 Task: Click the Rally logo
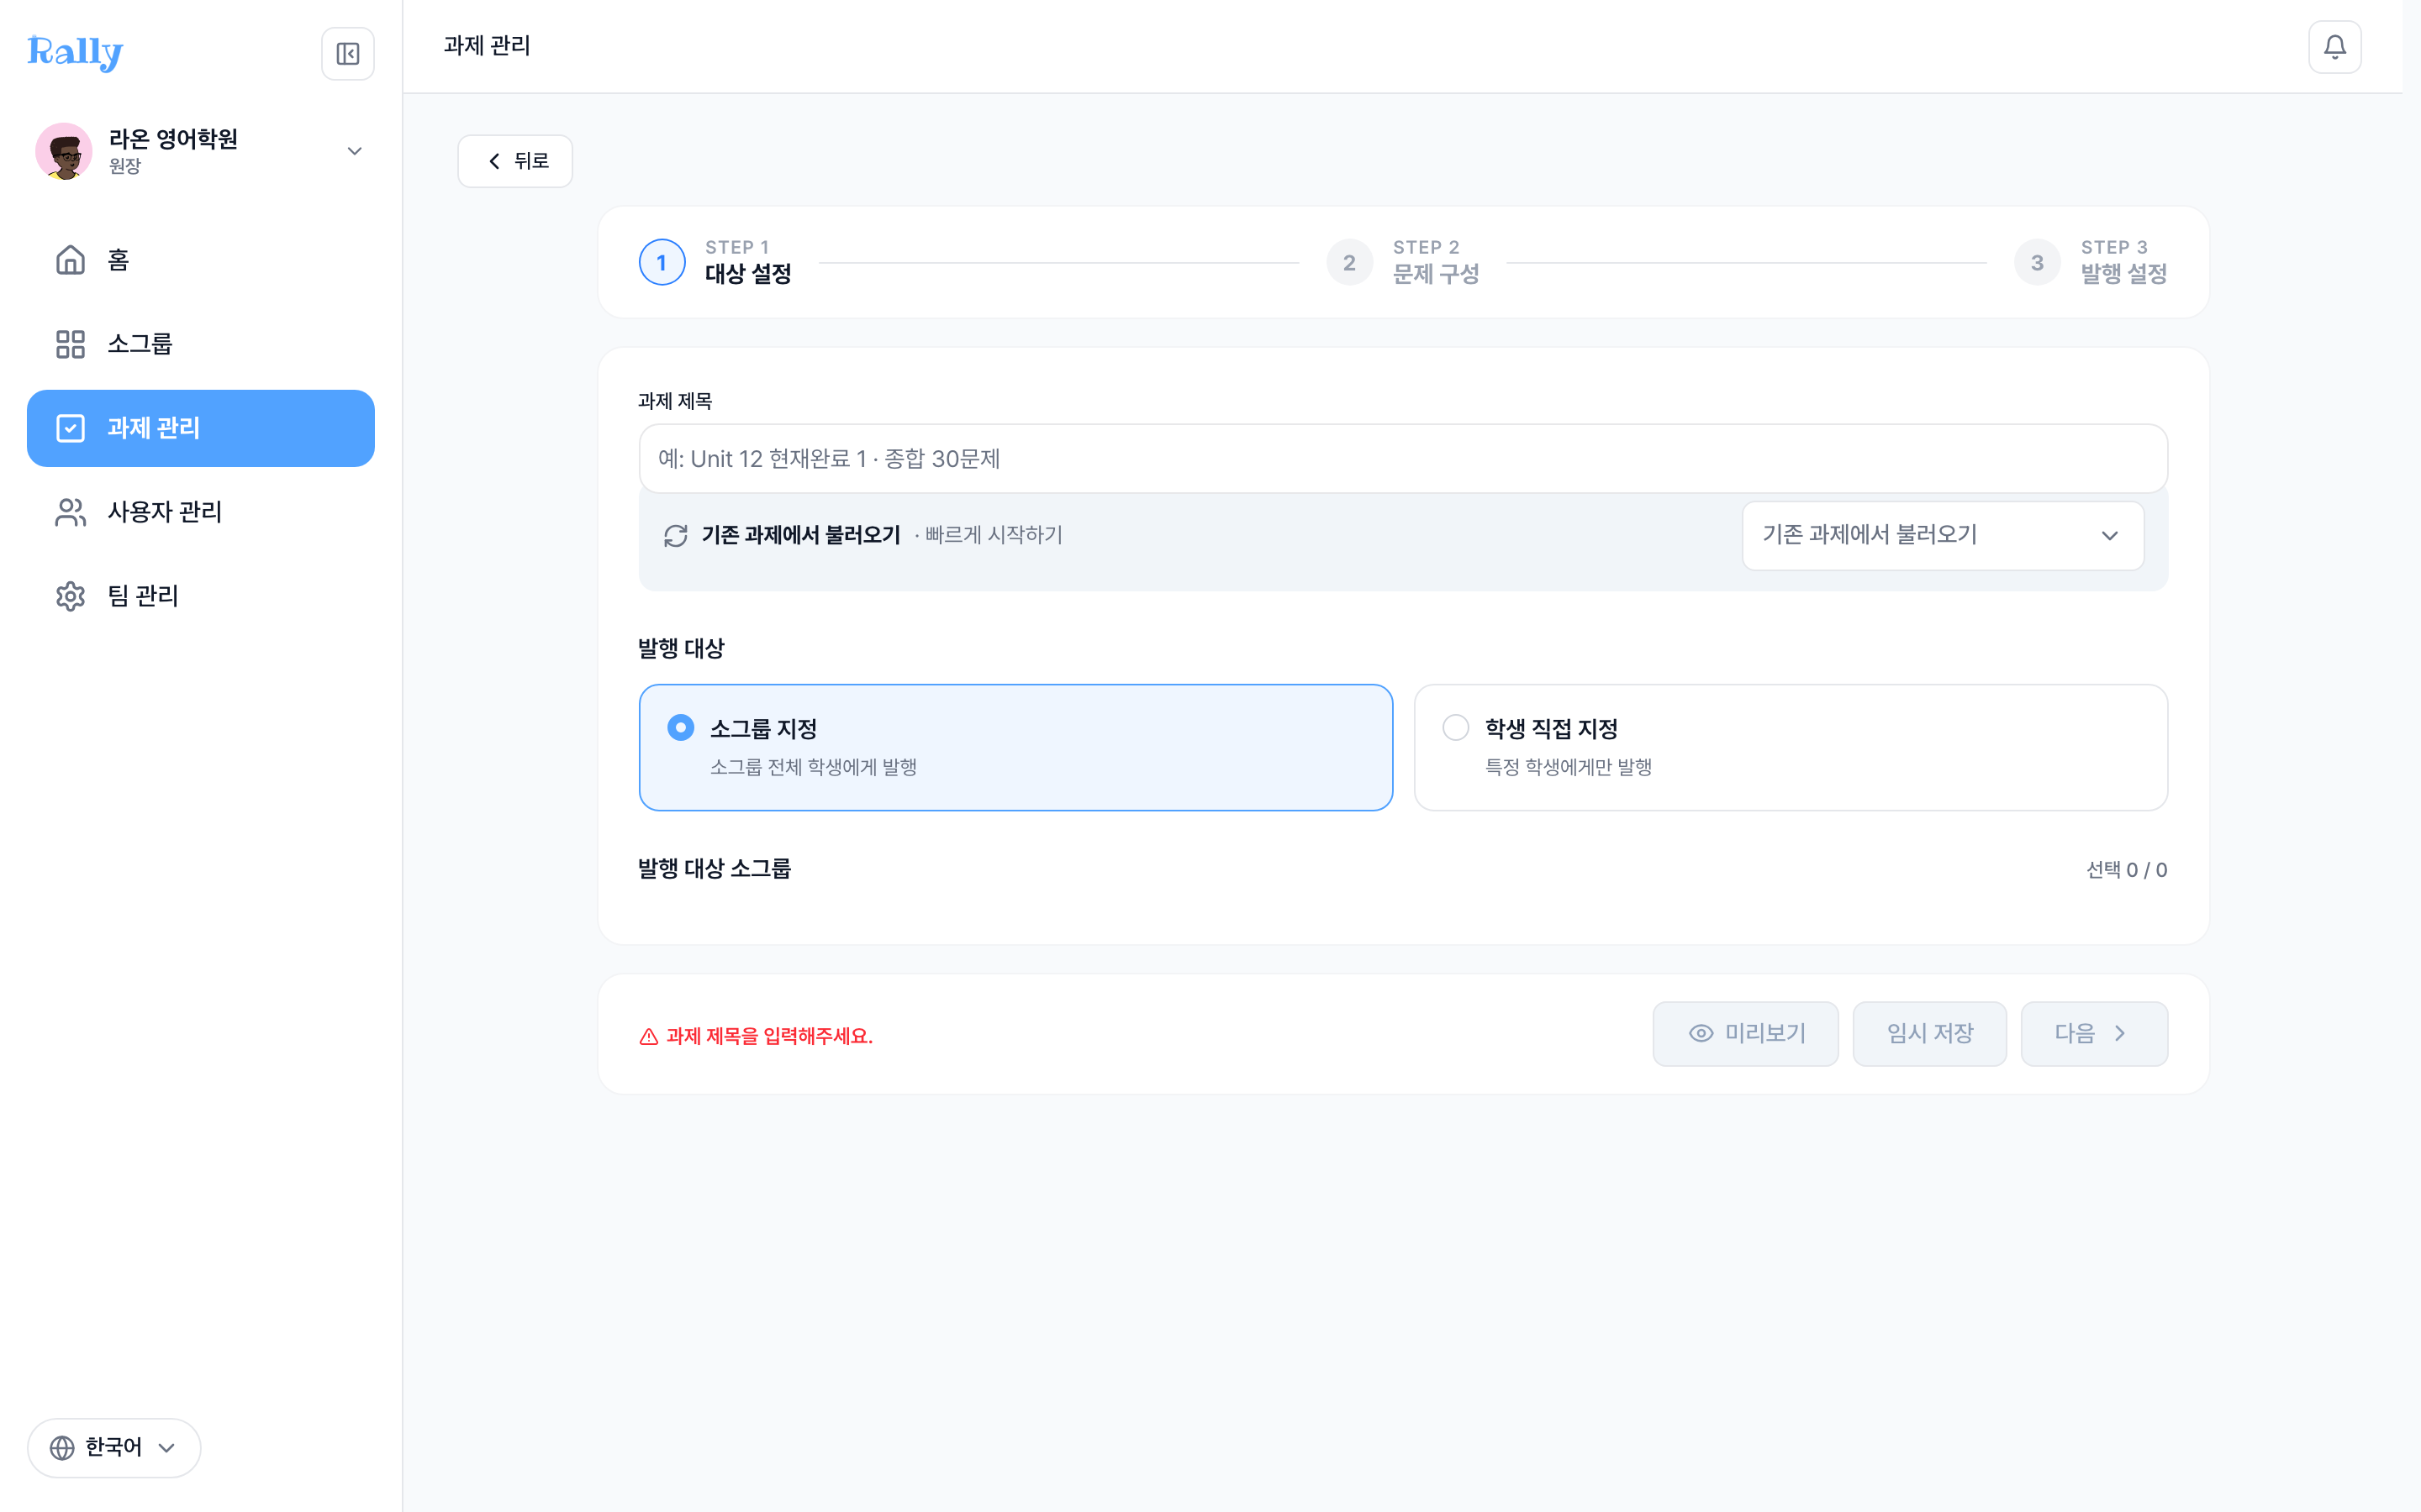tap(75, 52)
